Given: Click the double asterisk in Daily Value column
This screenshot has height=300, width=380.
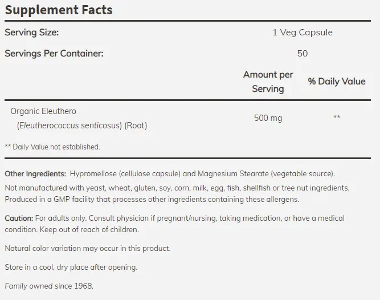Looking at the screenshot, I should pyautogui.click(x=337, y=118).
